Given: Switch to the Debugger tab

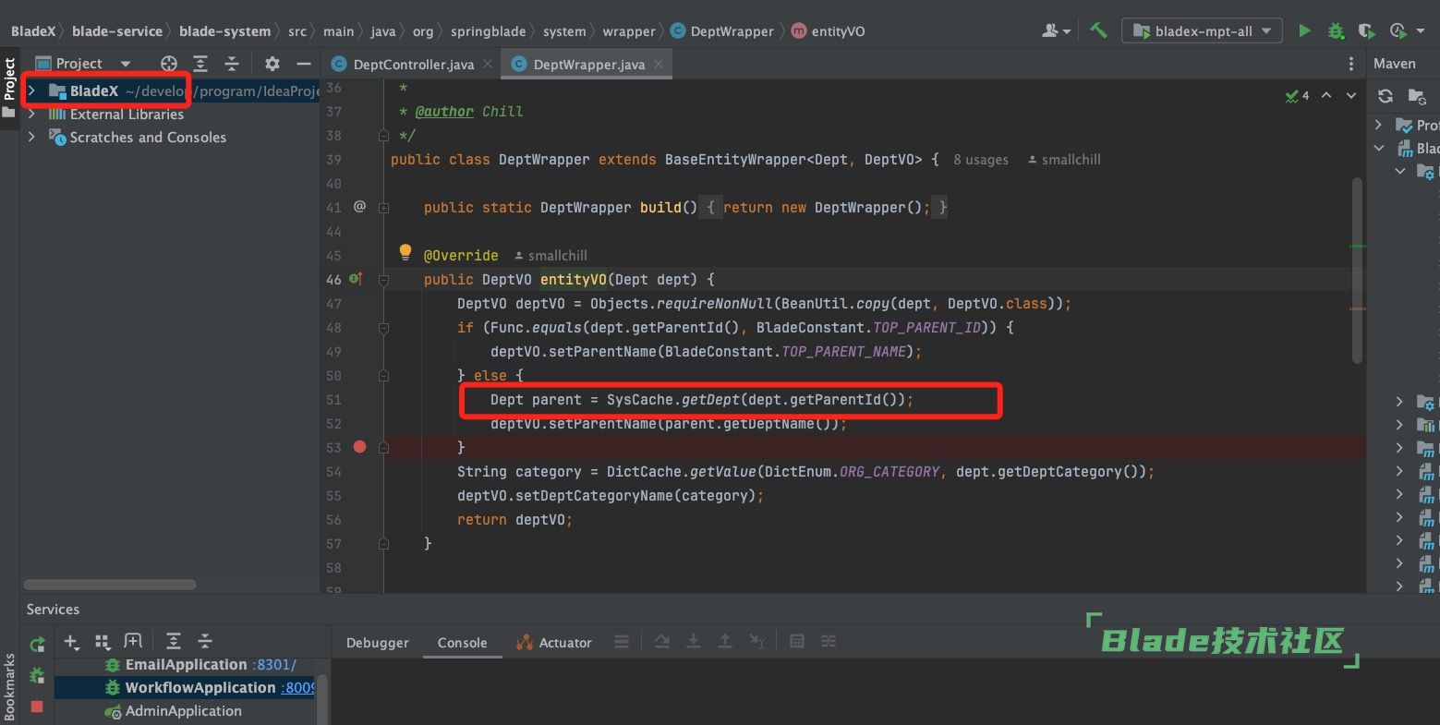Looking at the screenshot, I should point(377,643).
